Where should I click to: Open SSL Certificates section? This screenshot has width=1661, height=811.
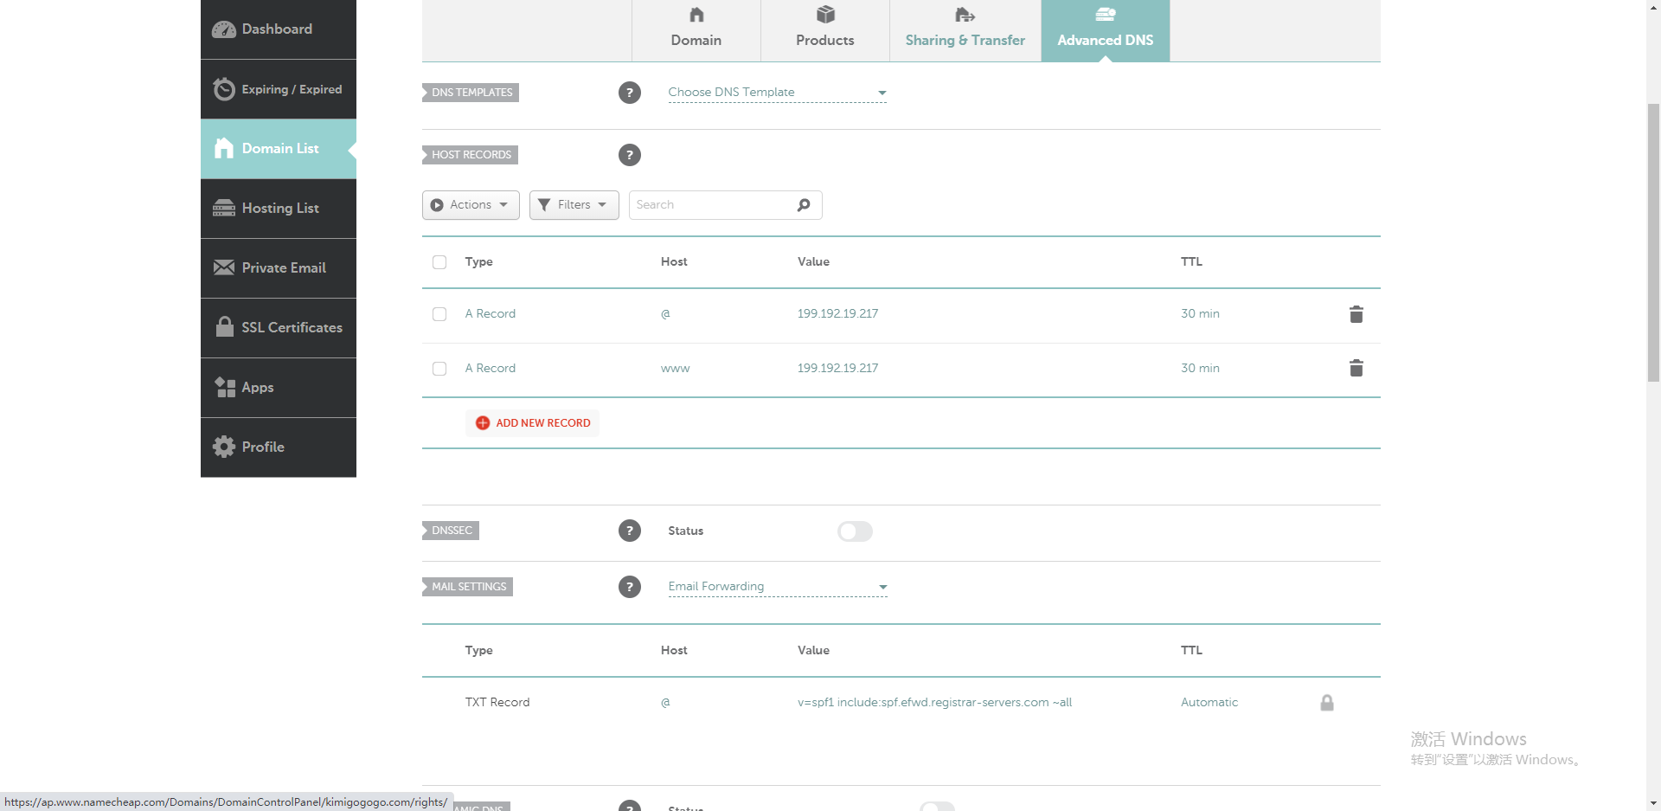pyautogui.click(x=279, y=328)
